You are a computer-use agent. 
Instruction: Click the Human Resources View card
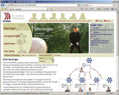click(x=105, y=85)
